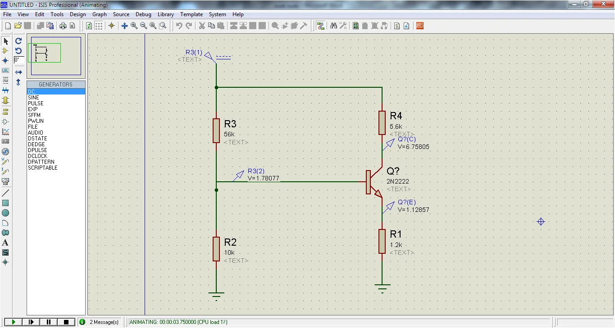Click the Zoom In magnifier icon
The image size is (615, 328).
[134, 26]
